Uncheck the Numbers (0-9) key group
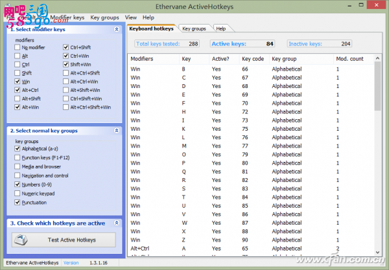The image size is (389, 270). [x=17, y=185]
